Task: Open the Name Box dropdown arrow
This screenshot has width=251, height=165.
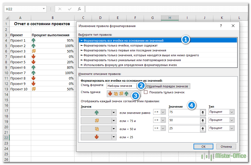Action: (x=44, y=9)
